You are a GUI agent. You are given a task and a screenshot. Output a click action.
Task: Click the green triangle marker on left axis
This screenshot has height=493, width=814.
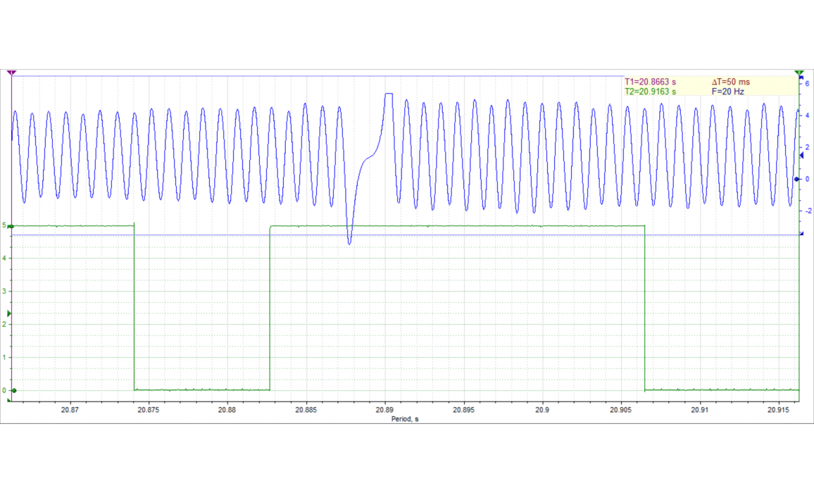9,313
